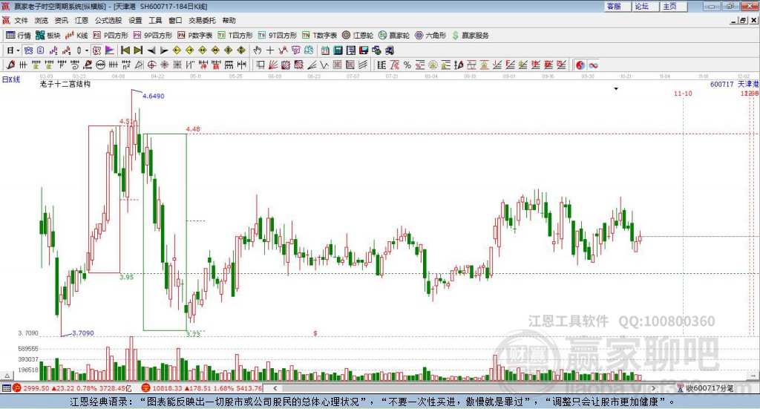Open the T数字表 tool
The width and height of the screenshot is (760, 409).
coord(319,36)
